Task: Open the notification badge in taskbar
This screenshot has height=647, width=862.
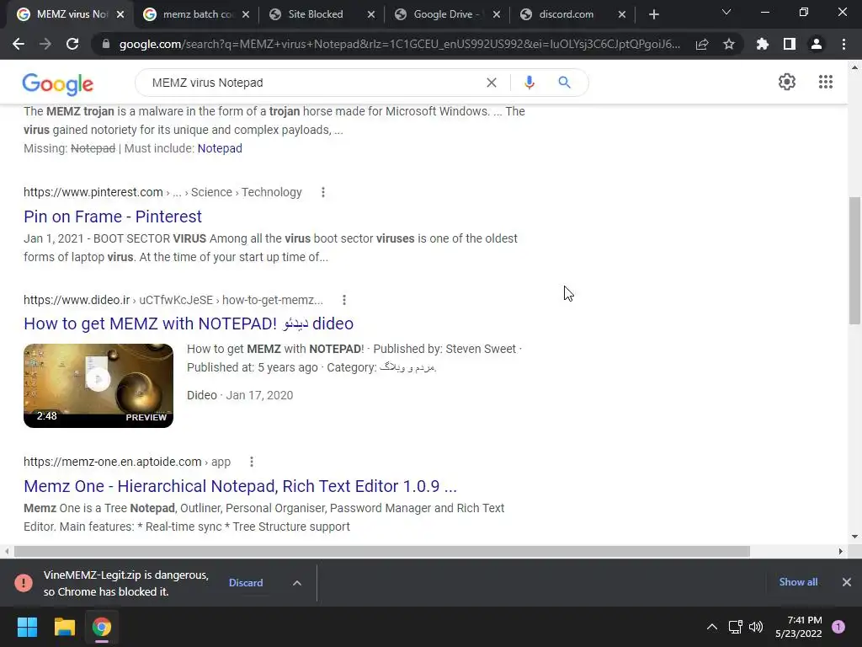Action: [838, 627]
